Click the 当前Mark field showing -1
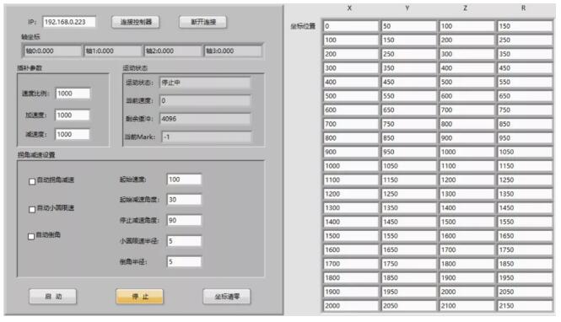 (206, 137)
